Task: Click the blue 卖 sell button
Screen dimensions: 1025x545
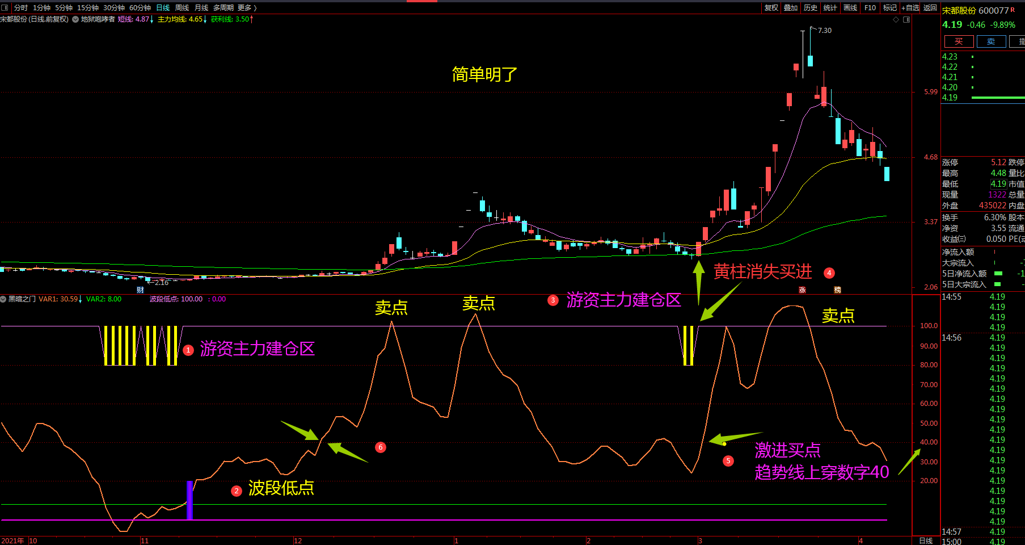Action: [991, 41]
